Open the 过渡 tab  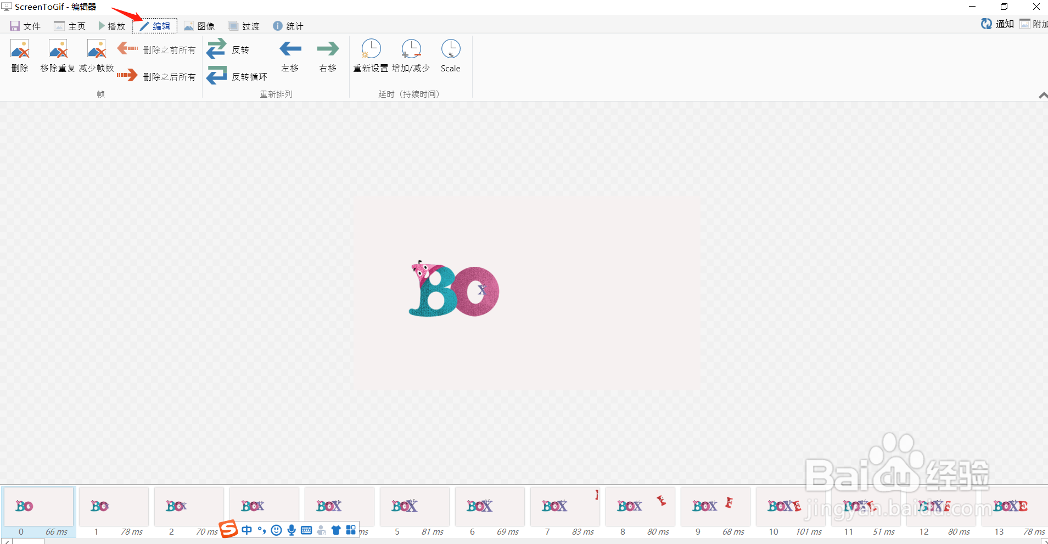[244, 26]
